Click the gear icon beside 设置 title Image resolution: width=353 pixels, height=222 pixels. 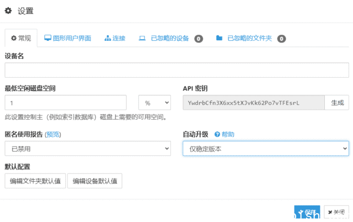[8, 10]
